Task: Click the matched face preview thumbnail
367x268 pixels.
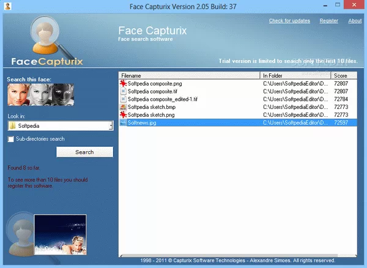Action: (x=60, y=234)
